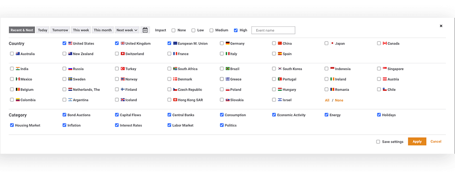This screenshot has height=172, width=455.
Task: Click the Australia flag icon
Action: click(x=18, y=53)
